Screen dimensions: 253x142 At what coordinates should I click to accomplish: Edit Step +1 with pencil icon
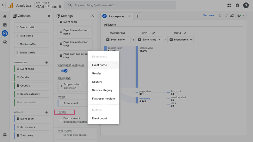[x=153, y=33]
